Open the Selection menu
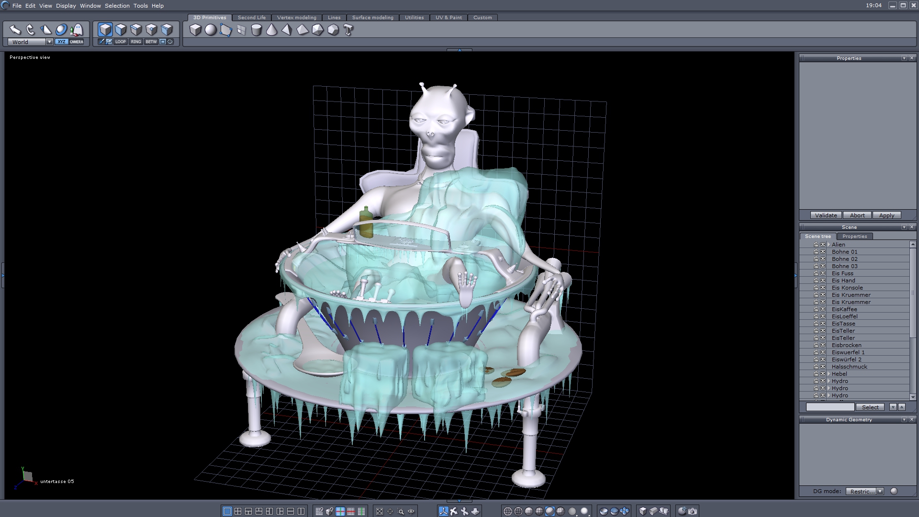 (117, 6)
